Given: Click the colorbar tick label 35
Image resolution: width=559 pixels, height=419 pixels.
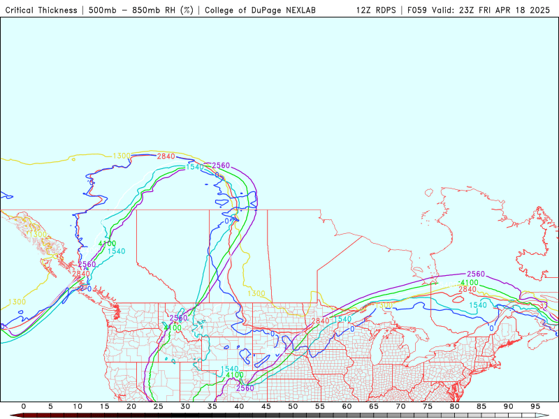Looking at the screenshot, I should [x=212, y=406].
